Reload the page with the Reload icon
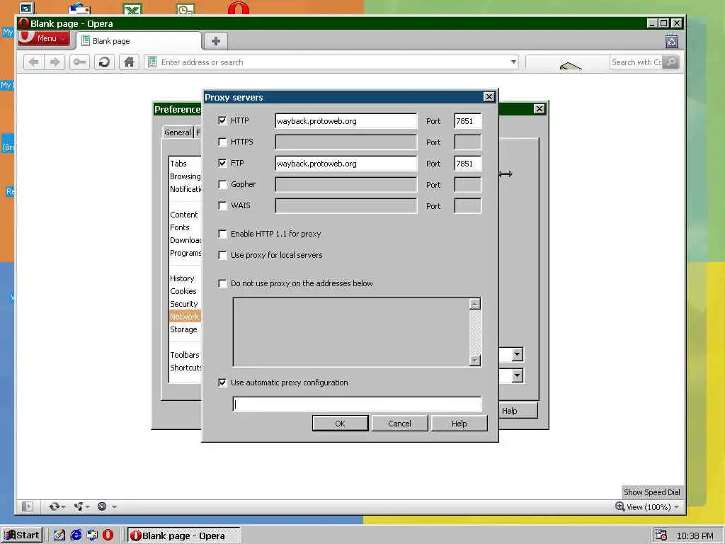Screen dimensions: 725x544 (105, 62)
